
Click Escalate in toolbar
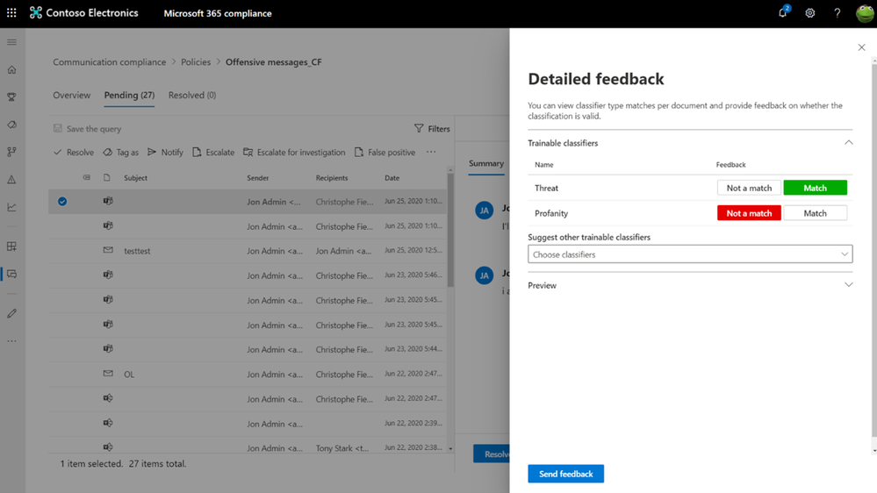pos(213,152)
